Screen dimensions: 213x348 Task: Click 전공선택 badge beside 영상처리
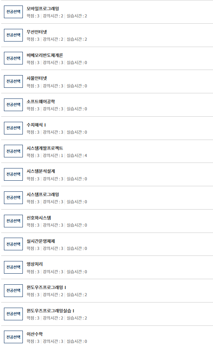coord(13,267)
